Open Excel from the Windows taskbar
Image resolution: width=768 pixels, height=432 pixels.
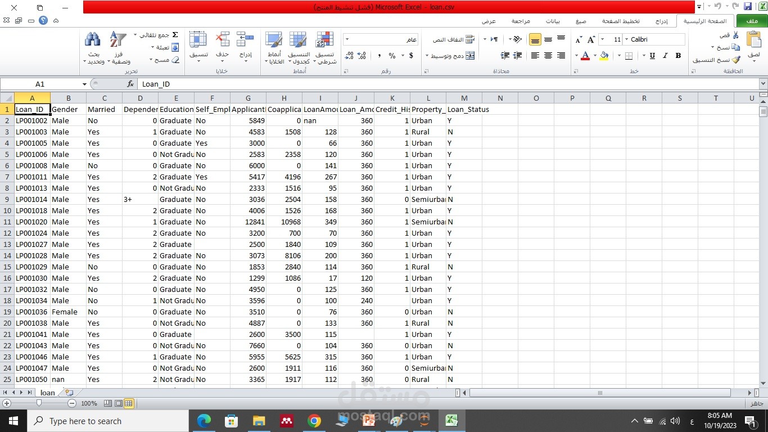(451, 421)
